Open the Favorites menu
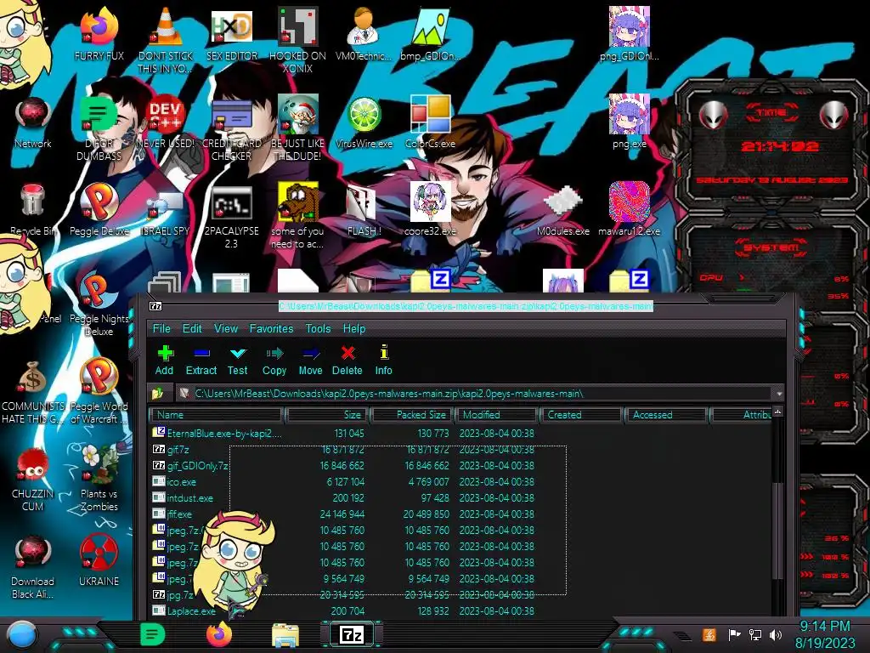870x653 pixels. tap(271, 328)
